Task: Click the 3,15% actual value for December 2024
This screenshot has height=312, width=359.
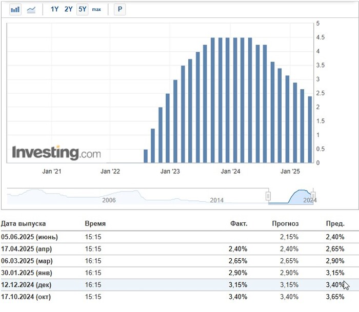Action: click(238, 285)
